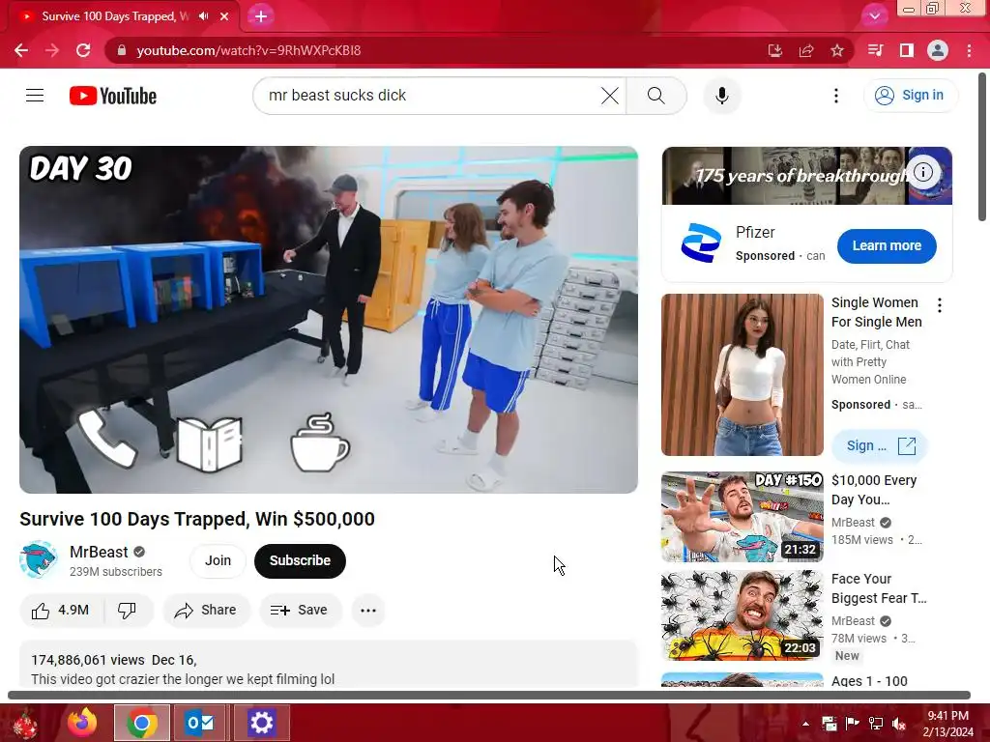Open more actions ellipsis under video
990x742 pixels.
(368, 611)
